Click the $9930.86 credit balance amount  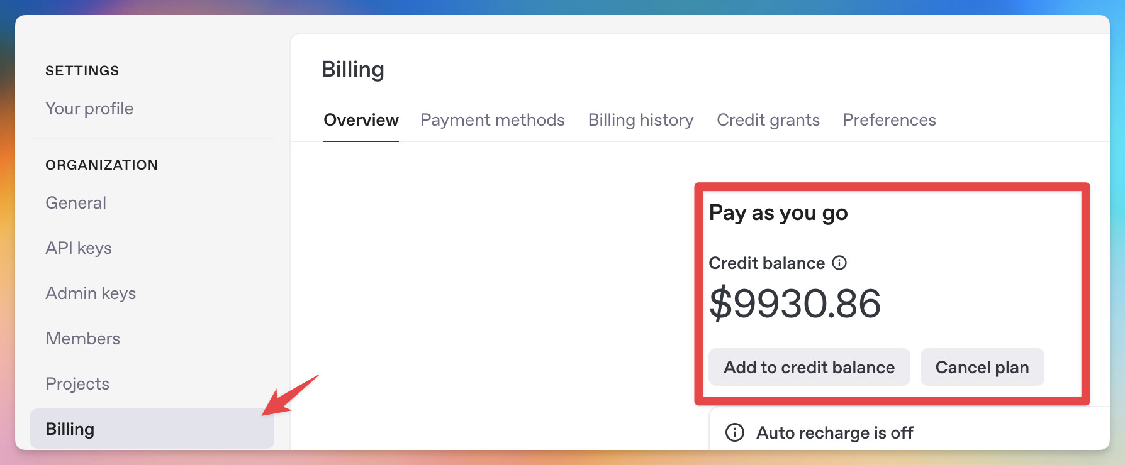pos(795,304)
